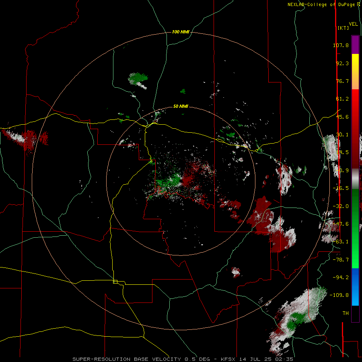The height and width of the screenshot is (362, 362).
Task: Click the -63.1 legend value
Action: pyautogui.click(x=341, y=242)
